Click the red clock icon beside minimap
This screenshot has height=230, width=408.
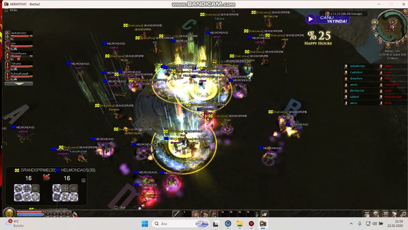click(x=380, y=41)
